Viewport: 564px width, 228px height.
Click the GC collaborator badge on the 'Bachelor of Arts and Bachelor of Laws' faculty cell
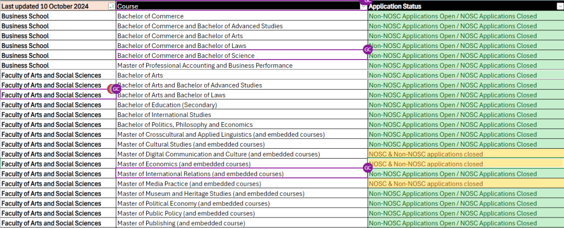[116, 89]
